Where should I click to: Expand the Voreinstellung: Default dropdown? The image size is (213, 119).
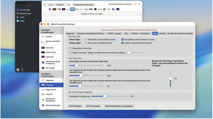[x=120, y=4]
